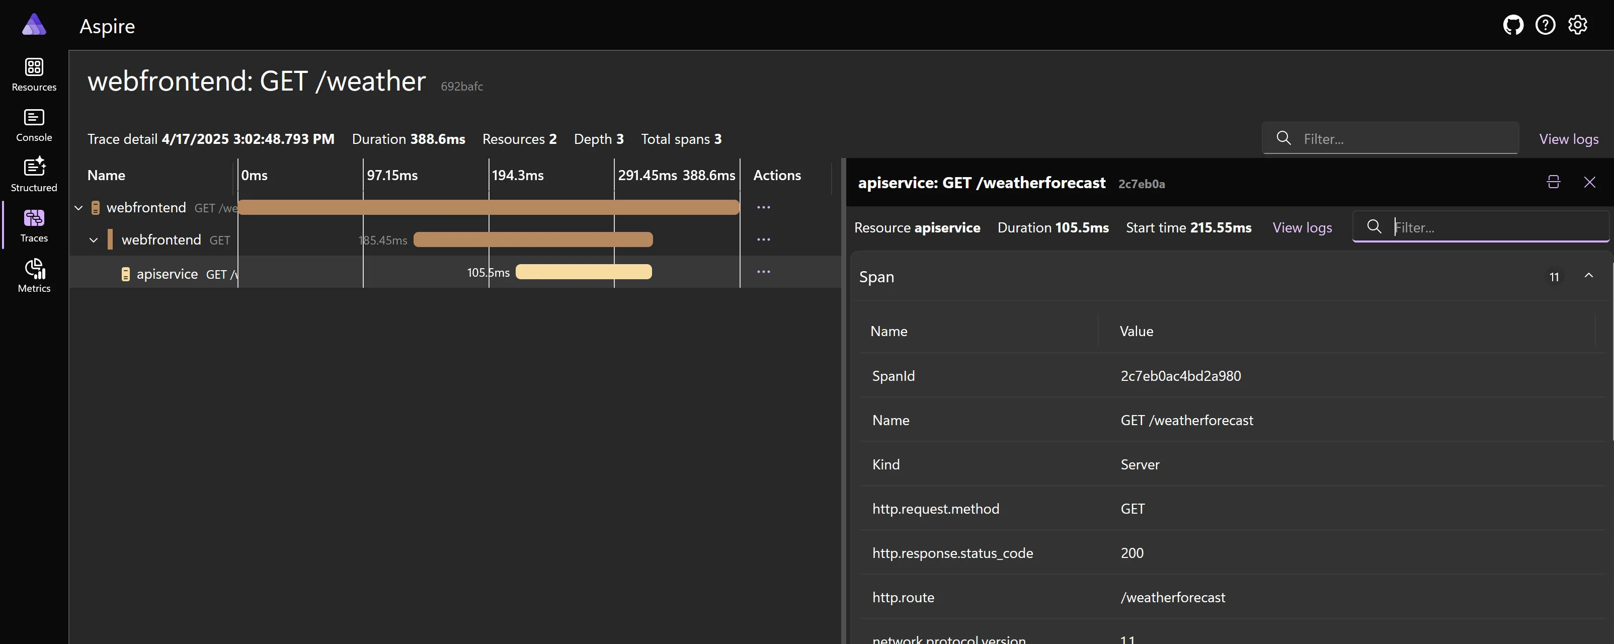Open View logs in the span details pane

(1302, 227)
